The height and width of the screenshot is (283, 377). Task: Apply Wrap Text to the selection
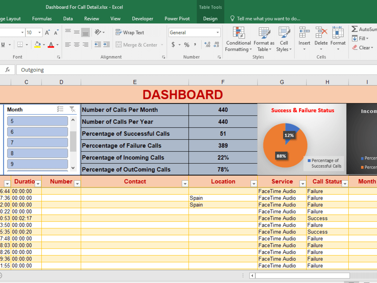coord(130,32)
